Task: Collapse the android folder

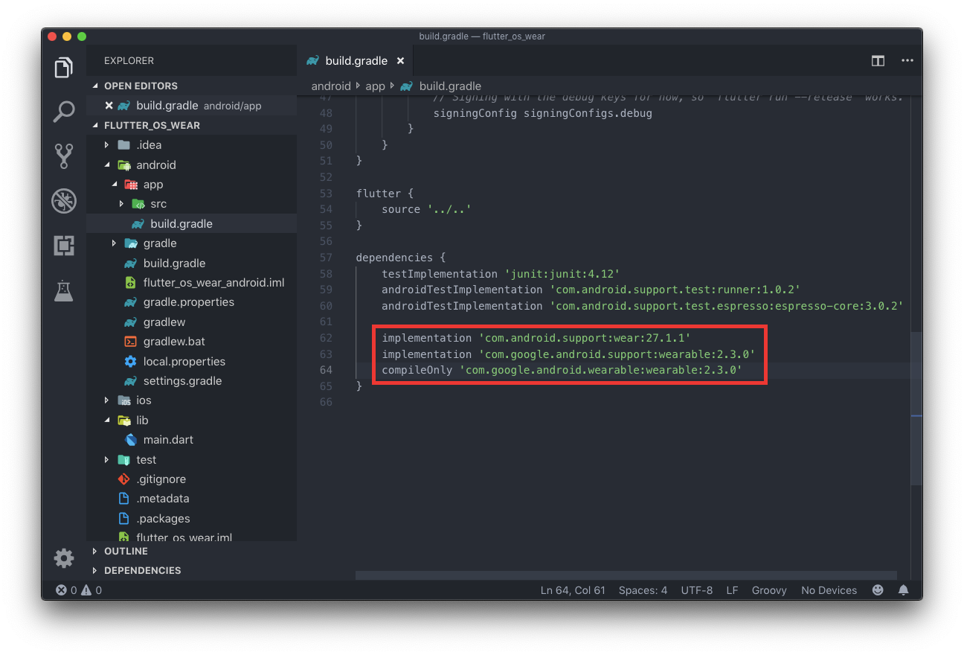Action: pos(106,165)
